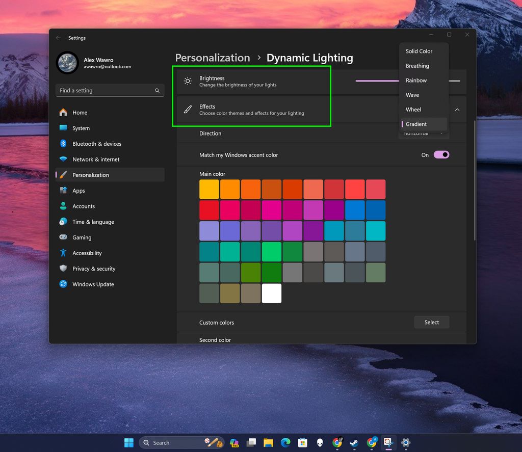522x452 pixels.
Task: Click the Gaming controller icon
Action: point(63,237)
